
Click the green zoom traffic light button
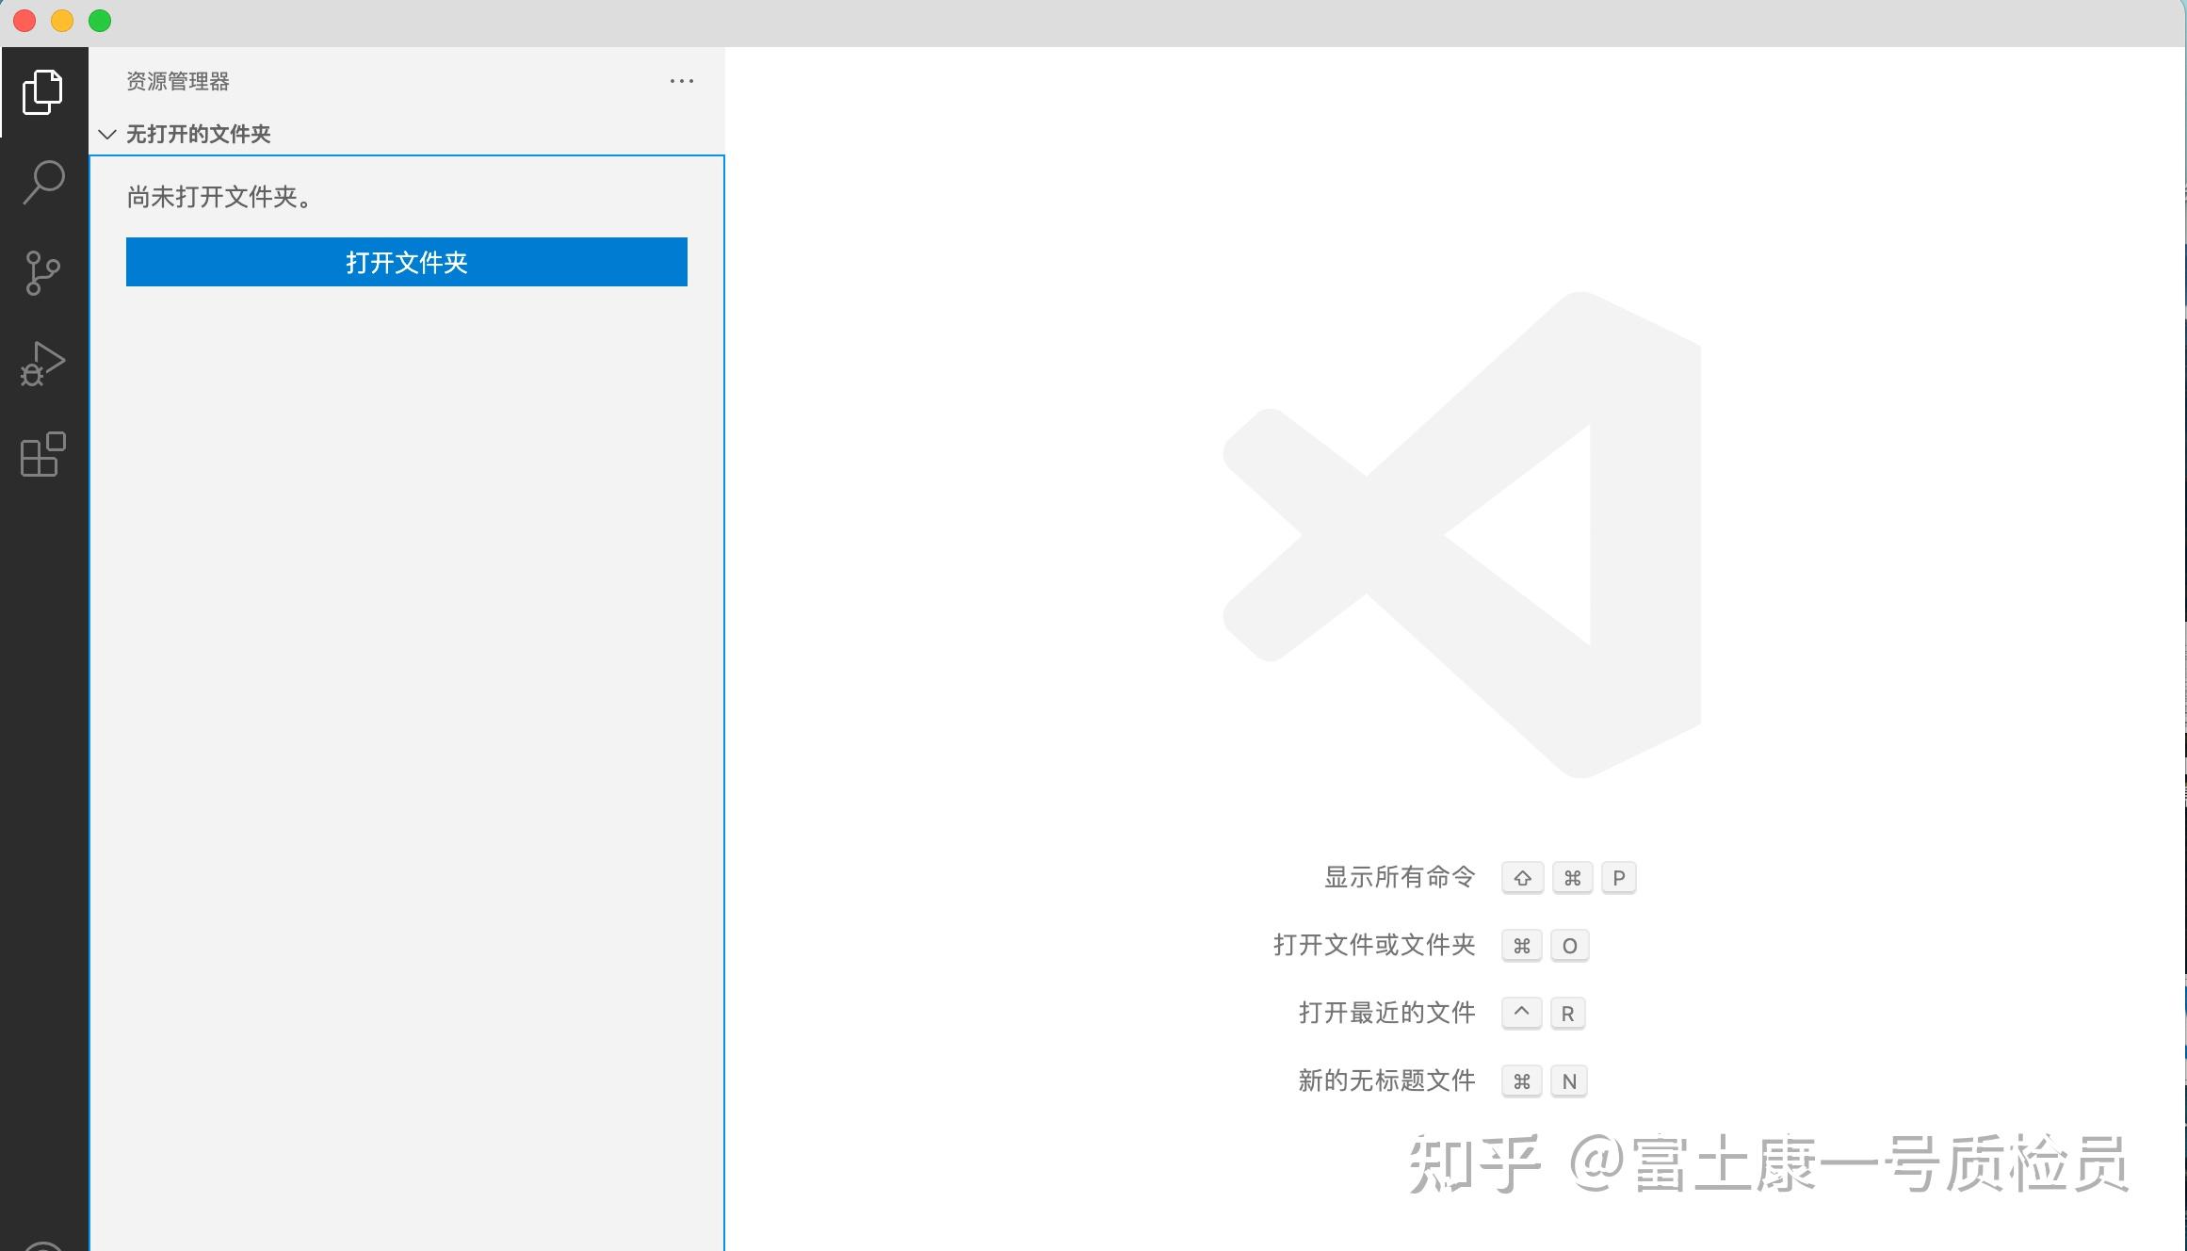coord(100,20)
